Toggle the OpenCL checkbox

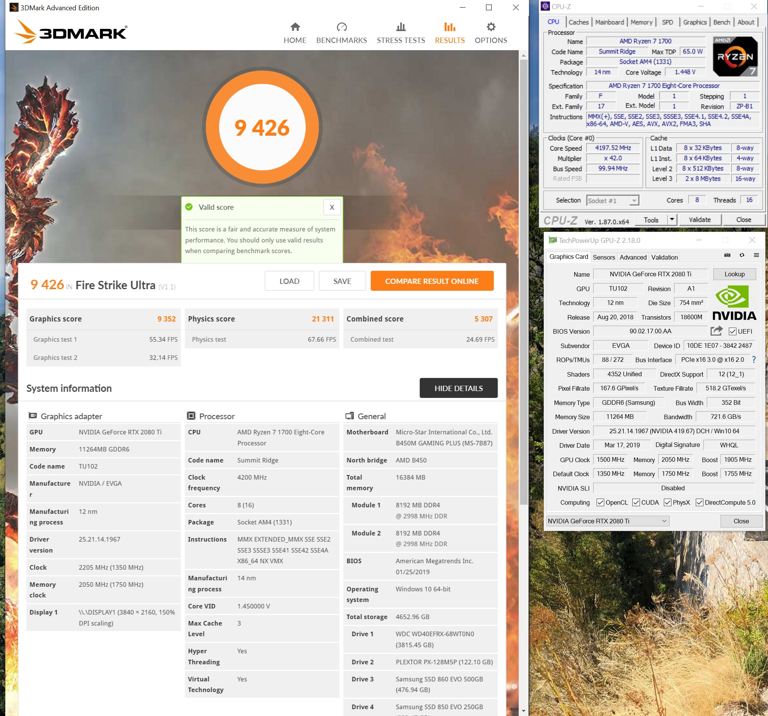coord(600,502)
